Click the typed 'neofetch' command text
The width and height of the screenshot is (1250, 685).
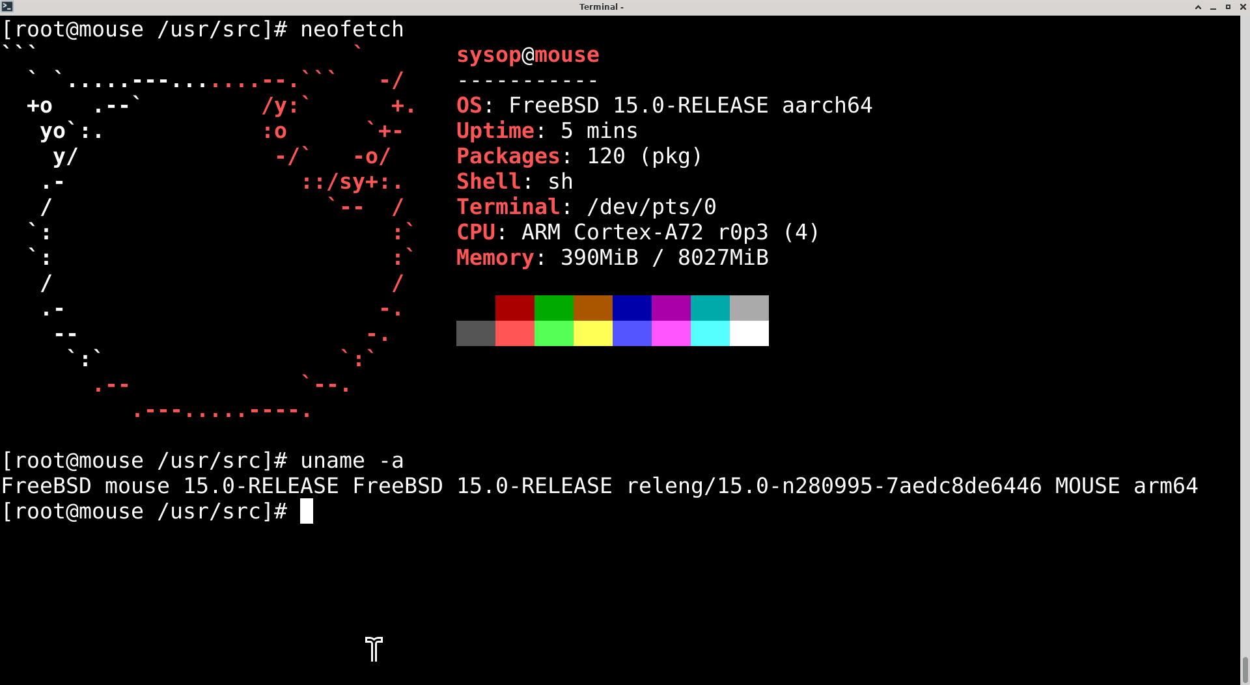[x=352, y=30]
